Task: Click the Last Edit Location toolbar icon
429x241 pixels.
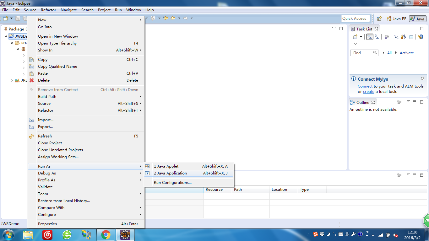Action: tap(165, 18)
